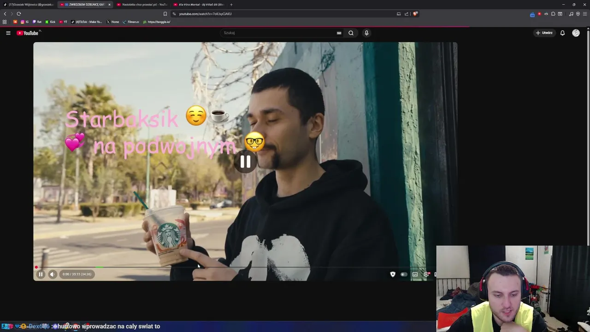This screenshot has width=590, height=332.
Task: Open the Rat bookmark
Action: pos(37,22)
